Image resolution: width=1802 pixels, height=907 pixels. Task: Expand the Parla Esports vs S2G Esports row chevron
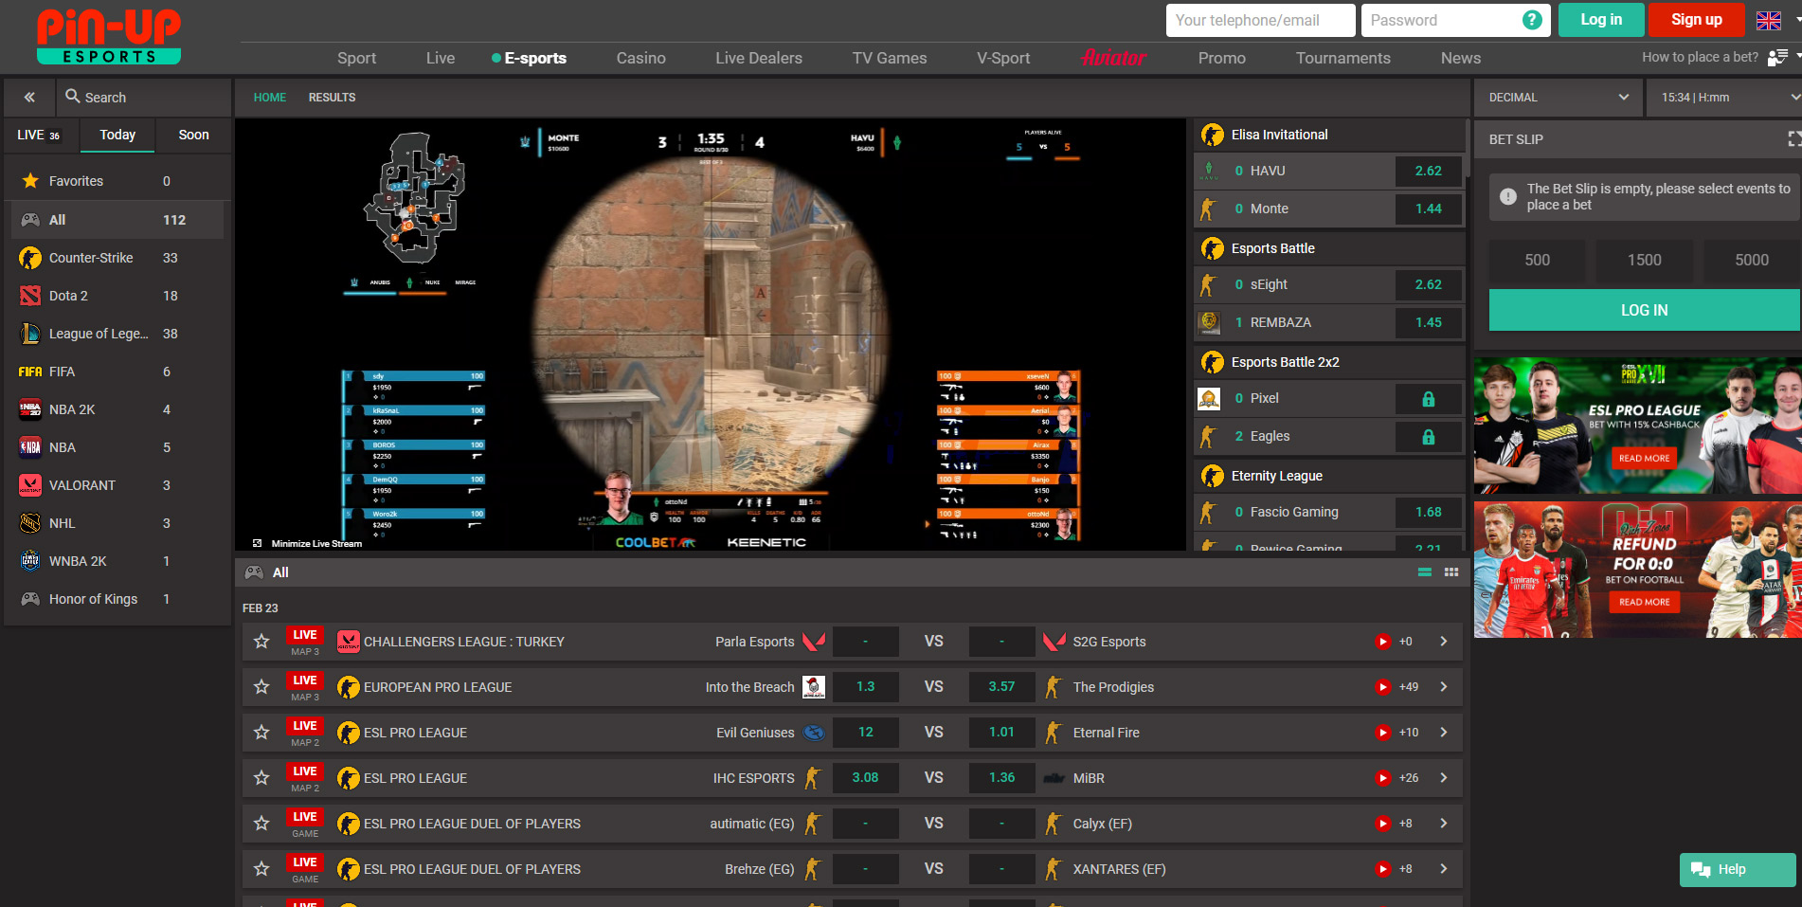pyautogui.click(x=1443, y=642)
